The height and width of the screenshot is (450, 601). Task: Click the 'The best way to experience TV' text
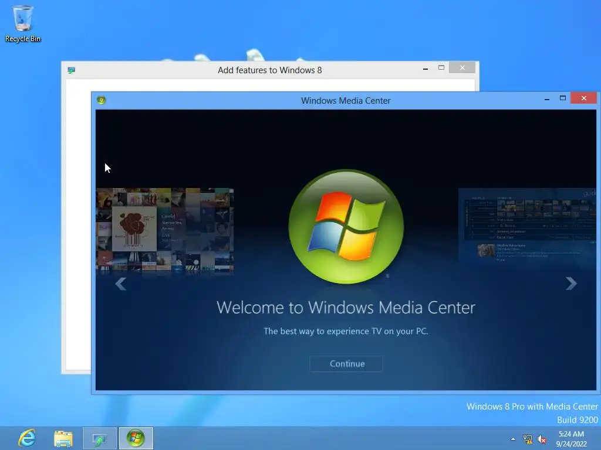click(x=346, y=332)
